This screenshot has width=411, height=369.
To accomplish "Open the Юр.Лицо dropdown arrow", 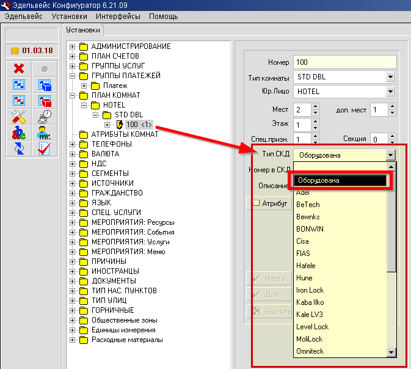I will point(391,92).
